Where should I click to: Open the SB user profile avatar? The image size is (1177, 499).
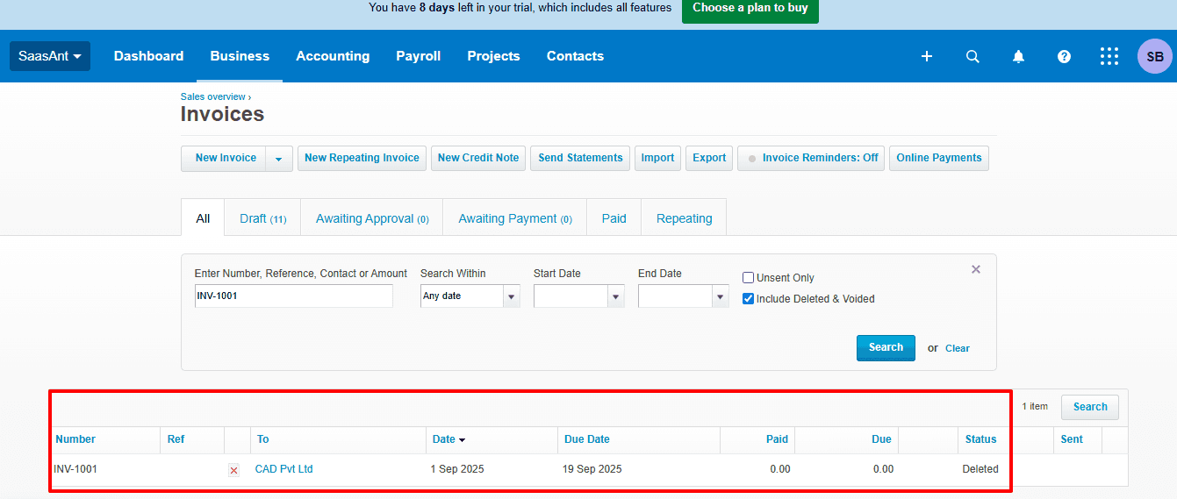pyautogui.click(x=1154, y=56)
